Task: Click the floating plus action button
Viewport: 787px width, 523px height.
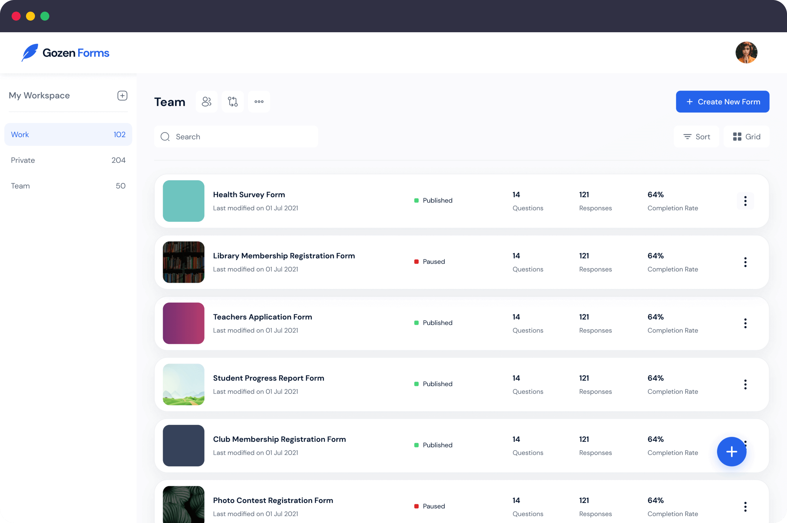Action: pos(731,451)
